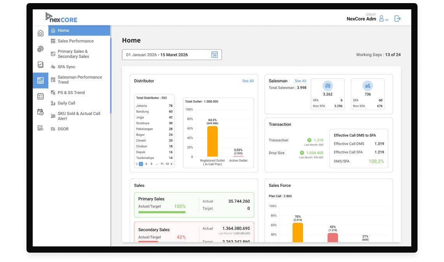
Task: Open the calendar with clock rail icon
Action: (41, 112)
